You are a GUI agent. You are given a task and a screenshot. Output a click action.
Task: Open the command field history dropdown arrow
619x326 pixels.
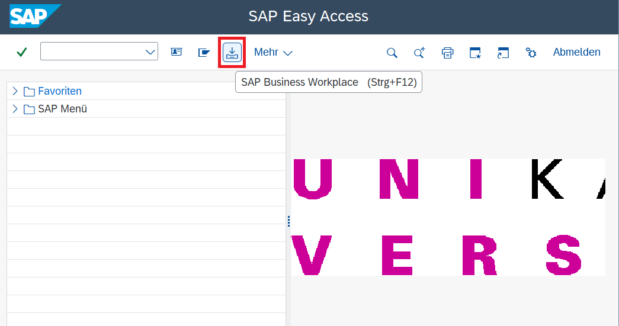pyautogui.click(x=150, y=52)
